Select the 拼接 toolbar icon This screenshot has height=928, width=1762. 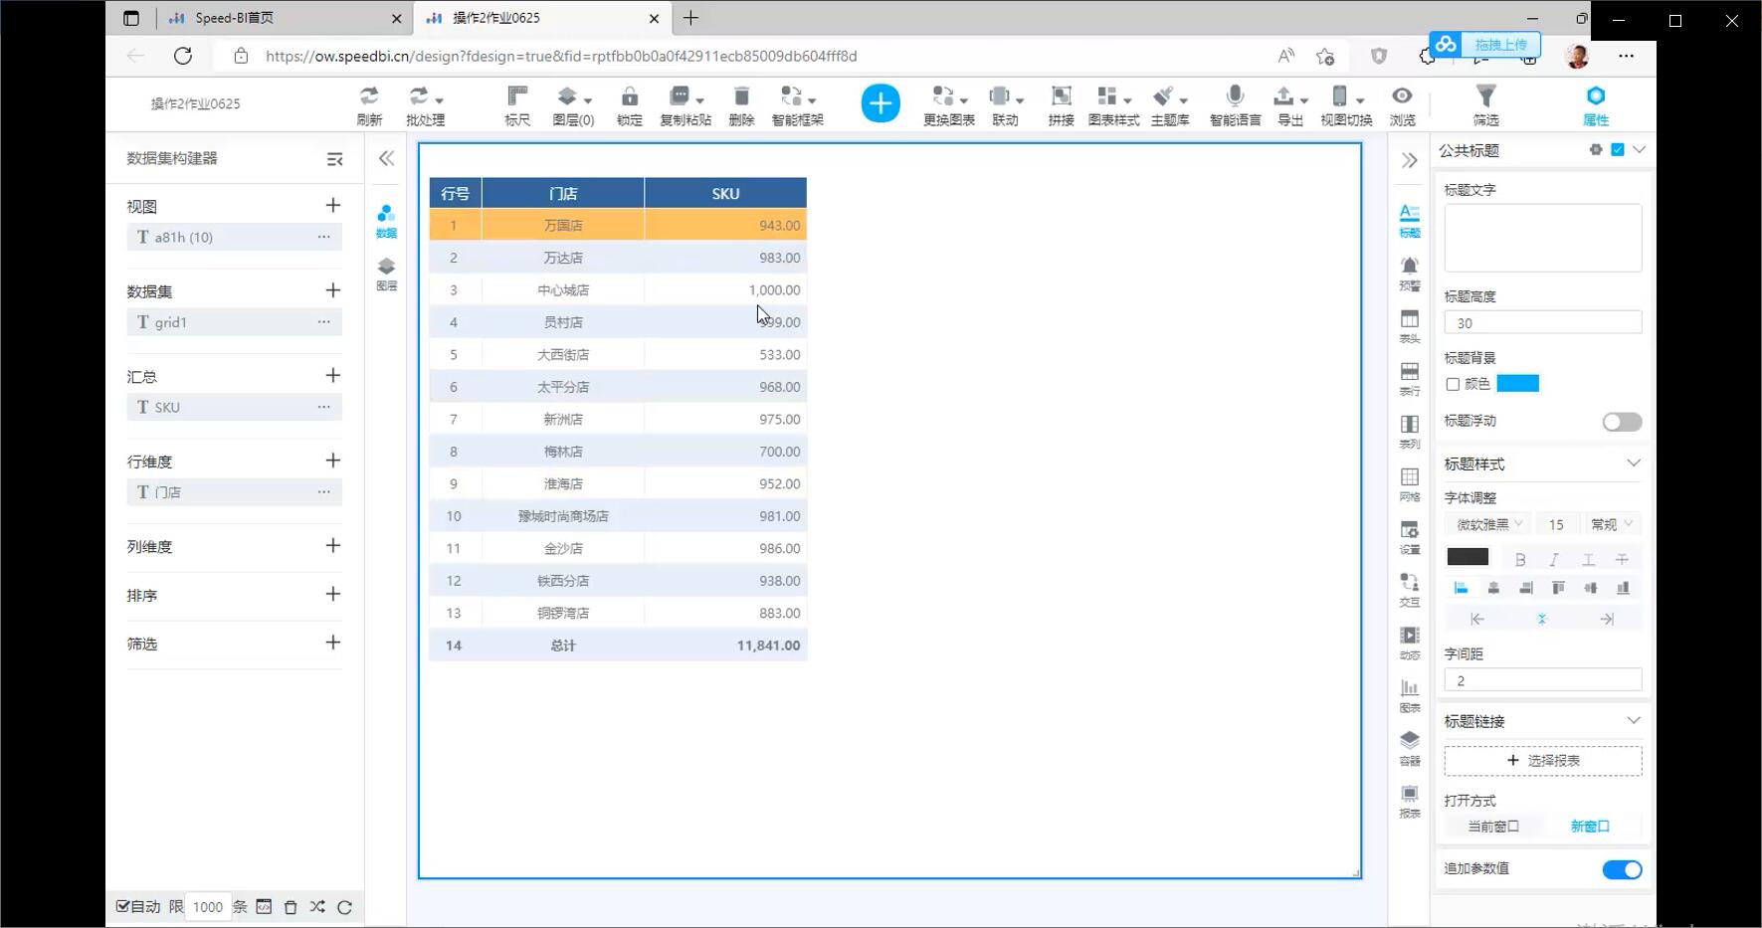point(1061,103)
